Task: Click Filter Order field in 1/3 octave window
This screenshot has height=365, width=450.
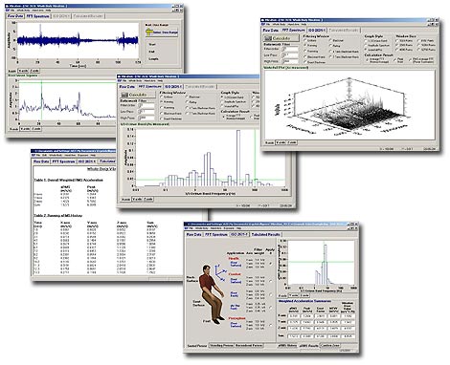Action: 146,105
